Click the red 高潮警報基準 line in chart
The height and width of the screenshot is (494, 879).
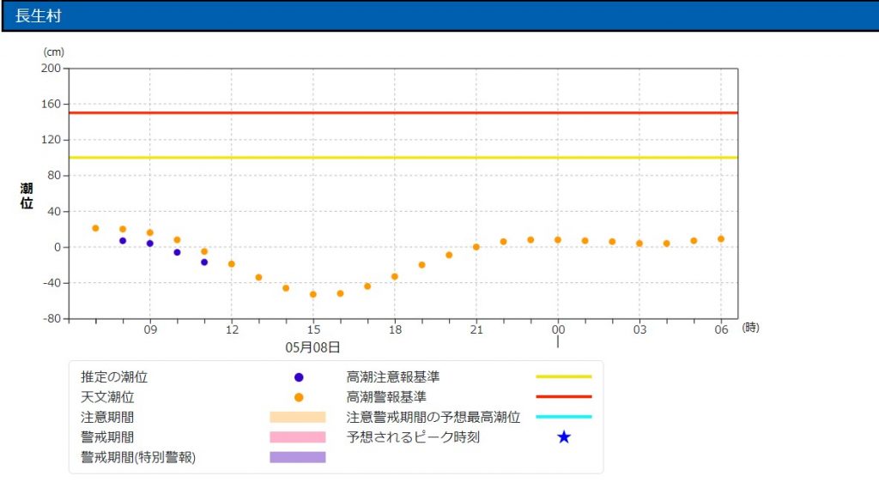coord(403,112)
